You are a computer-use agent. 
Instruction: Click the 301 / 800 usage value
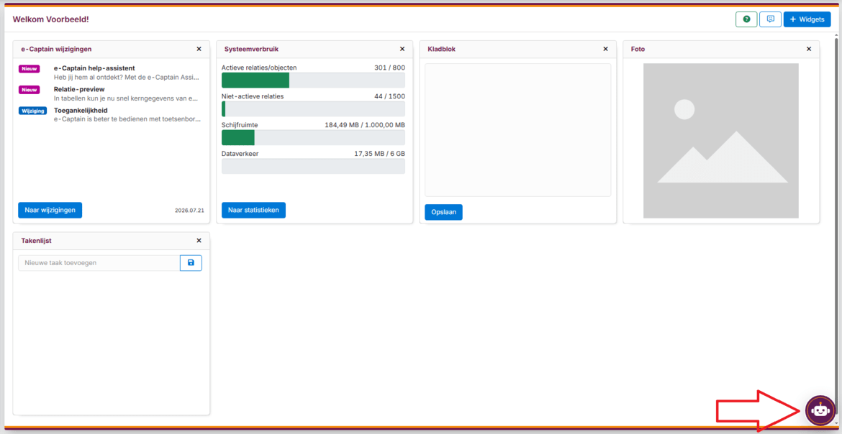(x=390, y=68)
